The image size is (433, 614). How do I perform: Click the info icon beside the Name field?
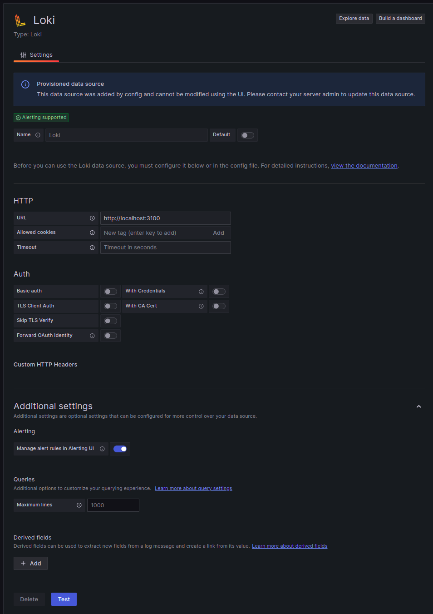38,135
